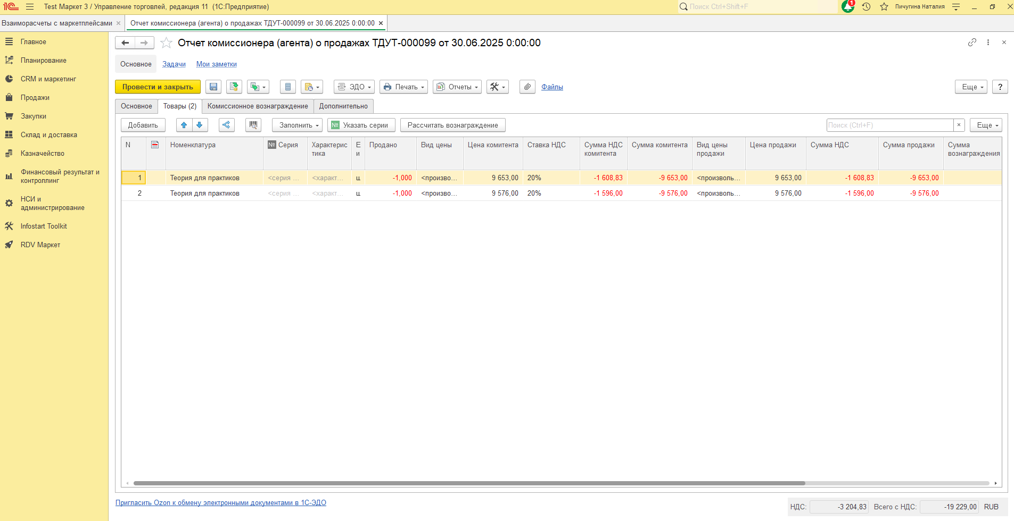This screenshot has width=1014, height=521.
Task: Move the row up with blue arrow
Action: (184, 125)
